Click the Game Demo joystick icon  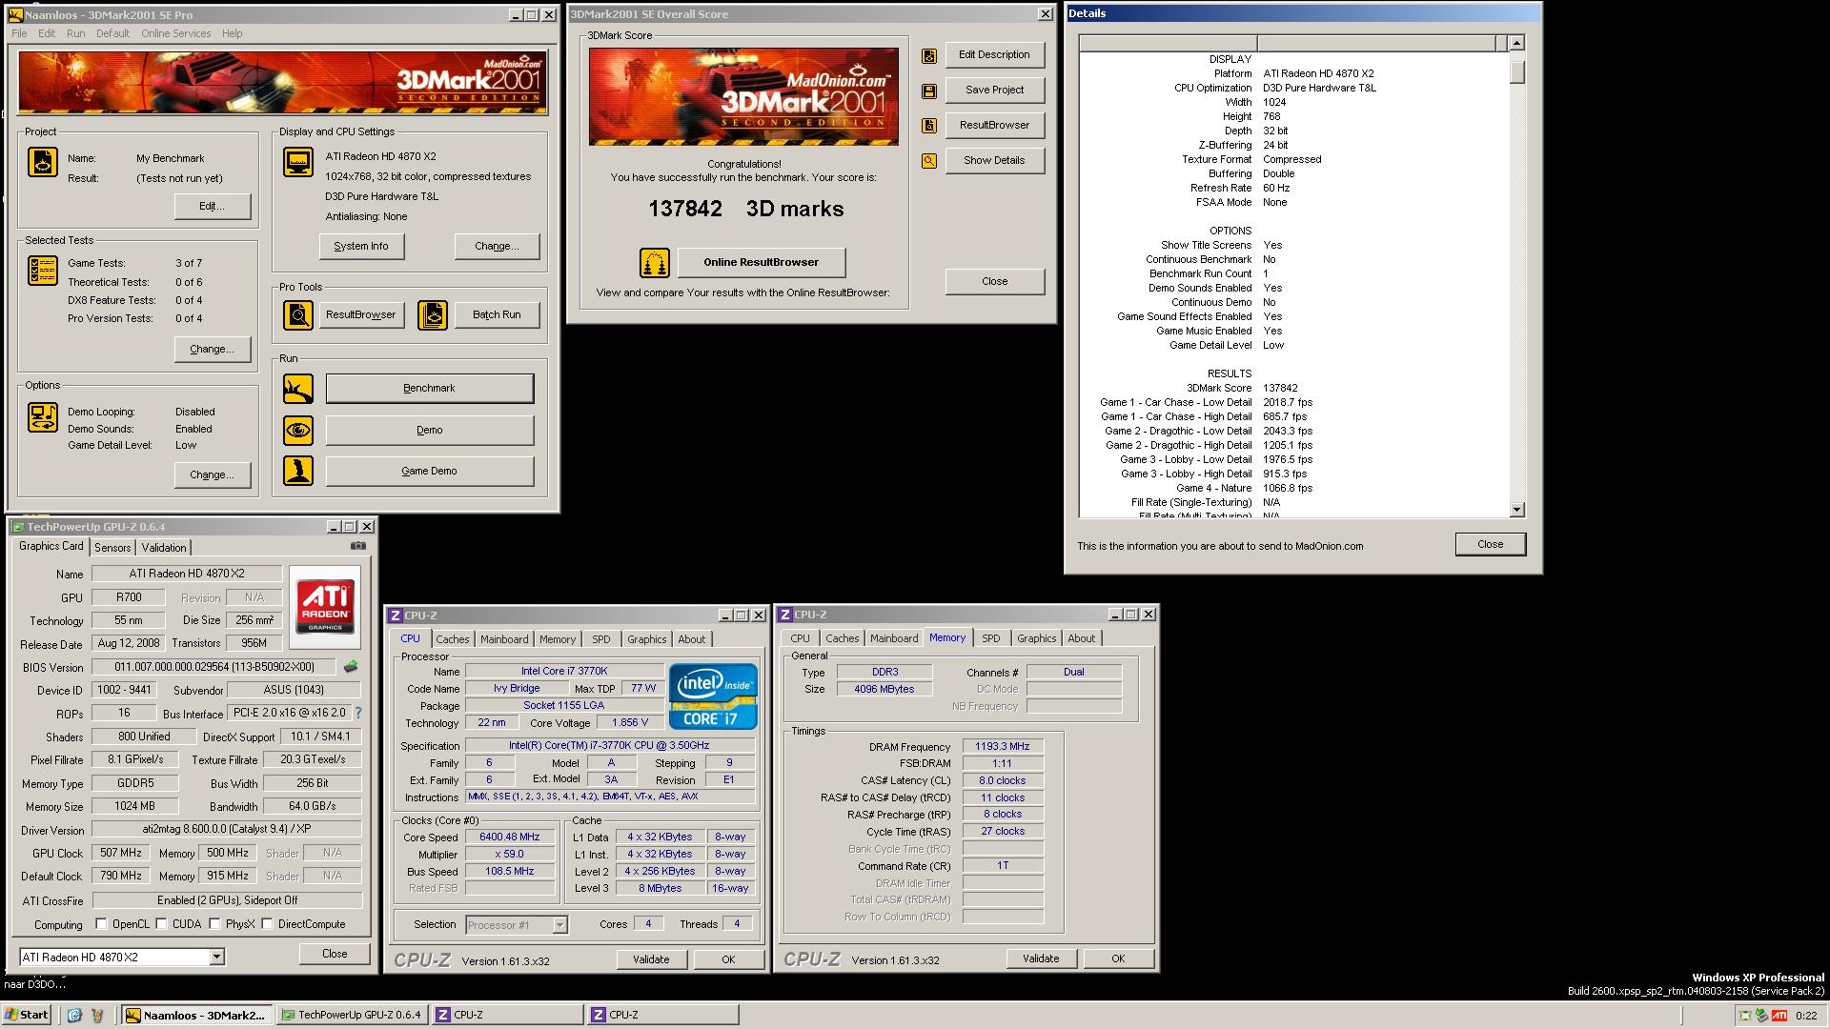(297, 472)
